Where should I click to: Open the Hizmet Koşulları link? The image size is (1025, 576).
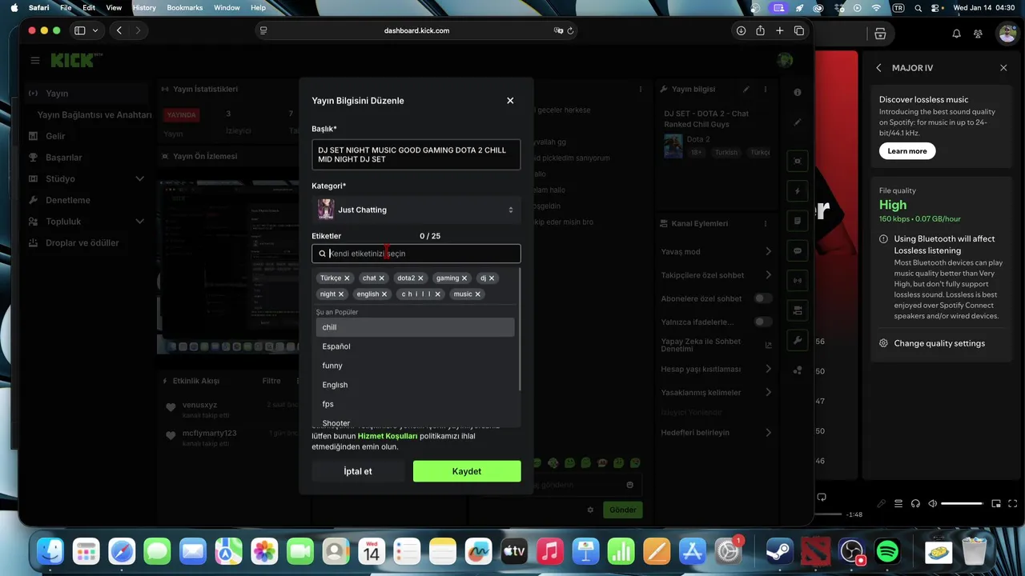click(388, 436)
